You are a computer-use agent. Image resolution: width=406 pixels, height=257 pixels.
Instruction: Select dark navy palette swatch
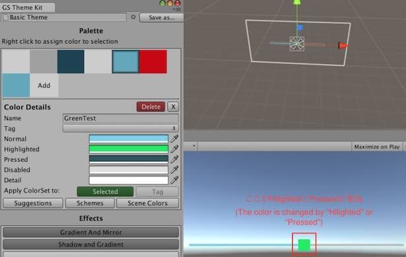[71, 61]
